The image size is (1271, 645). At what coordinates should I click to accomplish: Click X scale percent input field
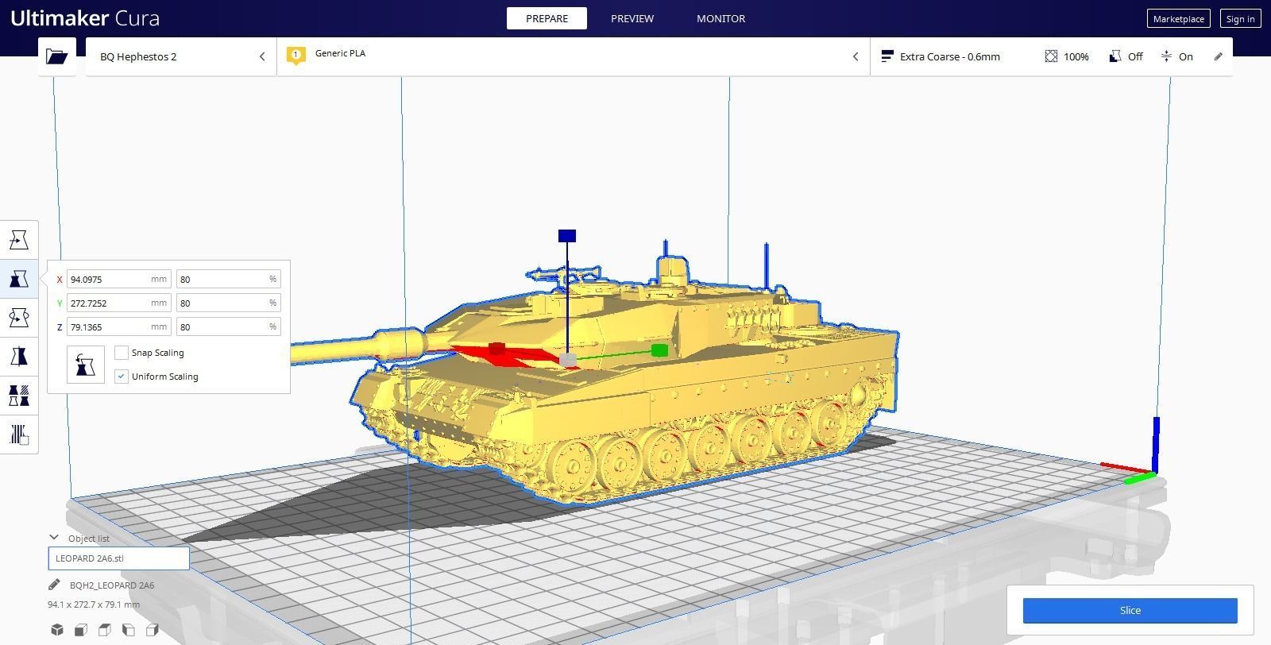228,280
